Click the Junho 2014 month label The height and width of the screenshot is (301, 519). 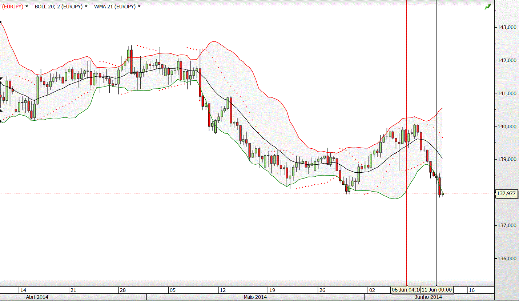429,297
